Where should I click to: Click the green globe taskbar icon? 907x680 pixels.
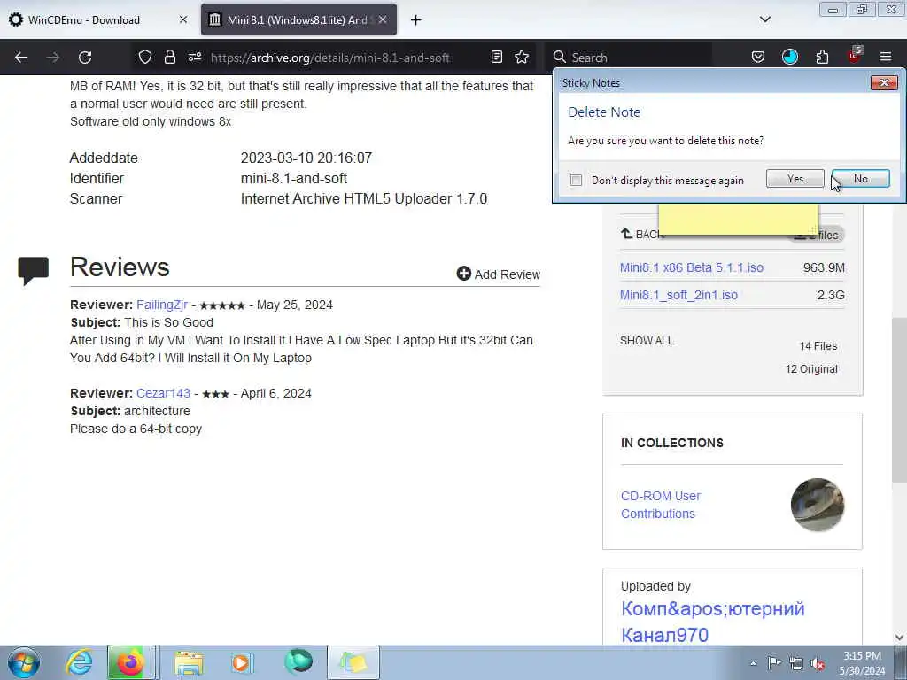click(298, 662)
